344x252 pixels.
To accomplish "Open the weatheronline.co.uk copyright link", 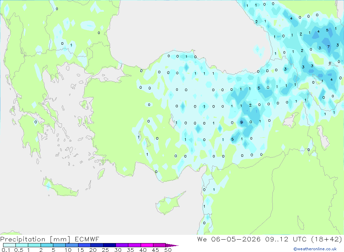I will 315,249.
